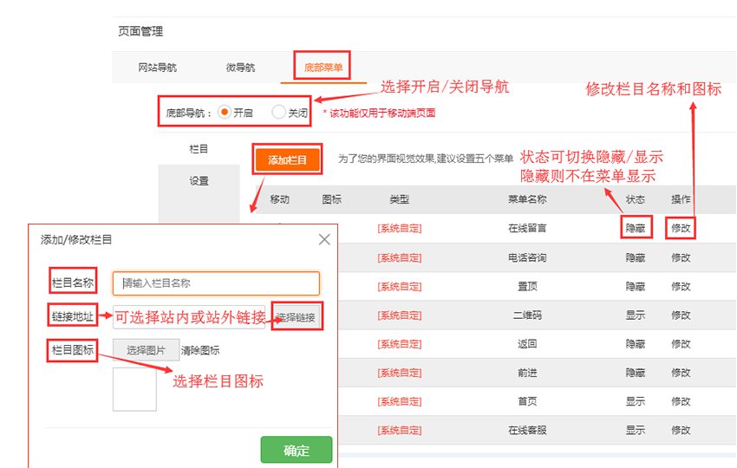This screenshot has width=737, height=468.
Task: Click 修改 for the 在线留言 row
Action: 681,229
